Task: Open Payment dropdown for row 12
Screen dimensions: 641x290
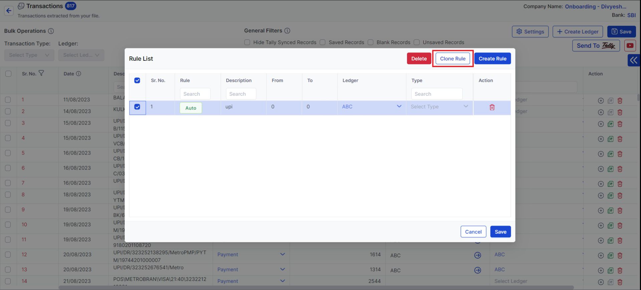Action: coord(251,254)
